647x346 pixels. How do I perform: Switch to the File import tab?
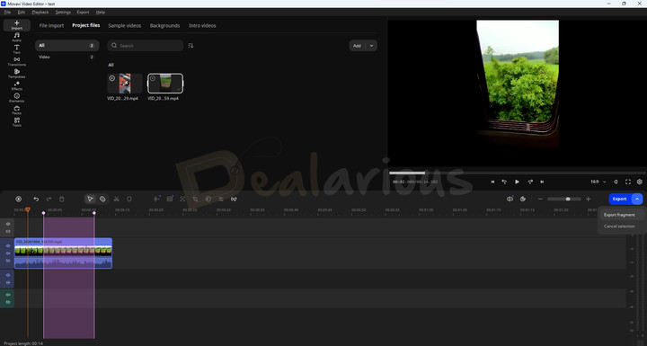tap(51, 25)
